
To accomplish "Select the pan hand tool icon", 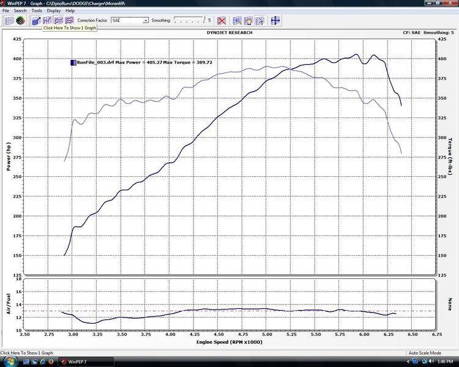I will point(248,20).
